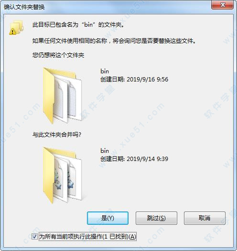Click the 是(Y) button to confirm merge
Screen dimensions: 237x251
tap(108, 218)
